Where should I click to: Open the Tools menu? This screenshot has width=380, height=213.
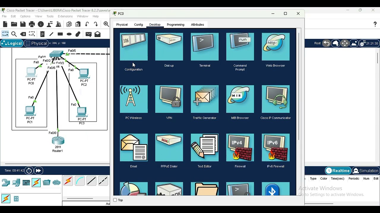click(50, 16)
